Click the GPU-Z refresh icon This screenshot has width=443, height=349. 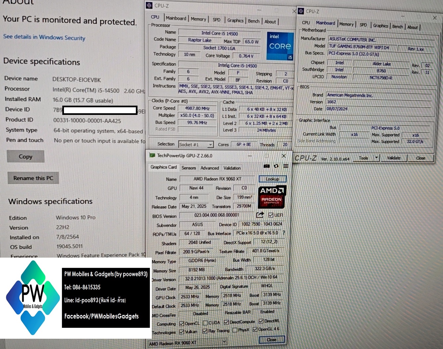pos(276,166)
